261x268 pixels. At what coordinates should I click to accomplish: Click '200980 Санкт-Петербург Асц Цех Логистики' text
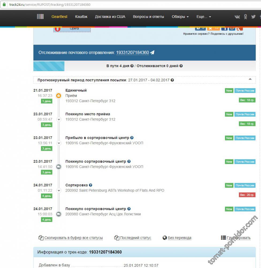pos(103,214)
